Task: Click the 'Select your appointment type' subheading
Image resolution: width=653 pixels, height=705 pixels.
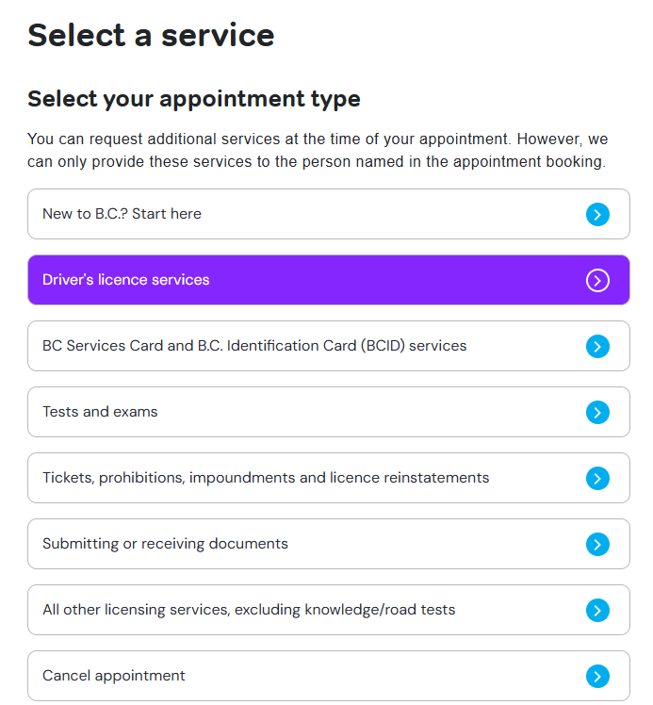Action: click(194, 98)
